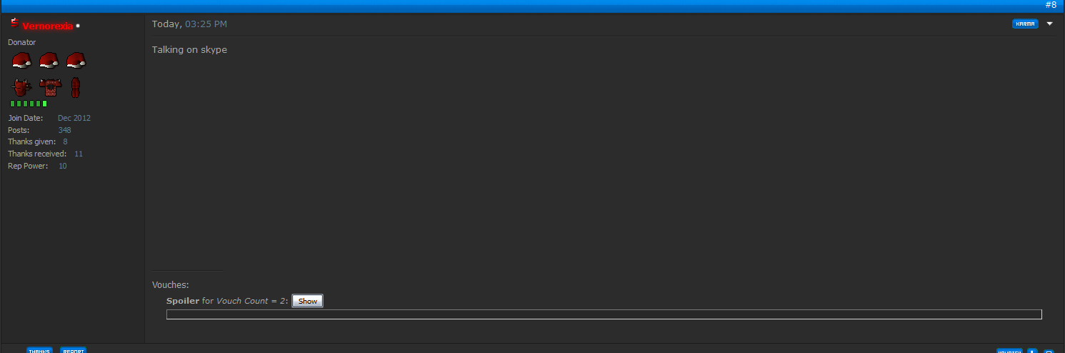Image resolution: width=1065 pixels, height=353 pixels.
Task: Click the plus multi-quote icon at bottom right
Action: 1032,352
